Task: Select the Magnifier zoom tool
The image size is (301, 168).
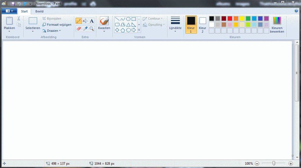Action: (92, 28)
